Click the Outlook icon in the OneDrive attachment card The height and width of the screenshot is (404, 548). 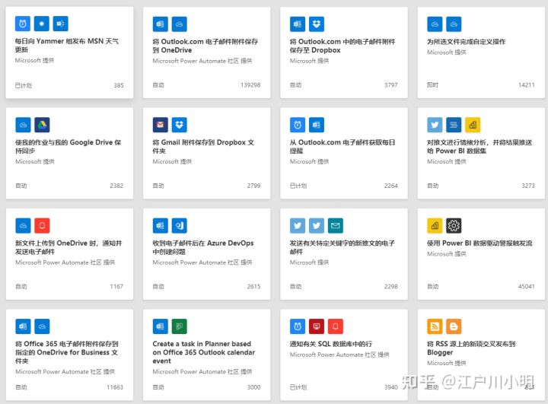(160, 24)
